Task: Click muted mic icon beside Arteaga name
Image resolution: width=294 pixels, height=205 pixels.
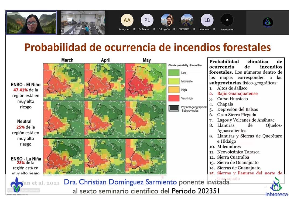Action: click(x=134, y=29)
